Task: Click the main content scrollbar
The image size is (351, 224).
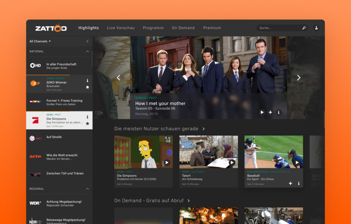Action: pyautogui.click(x=324, y=119)
